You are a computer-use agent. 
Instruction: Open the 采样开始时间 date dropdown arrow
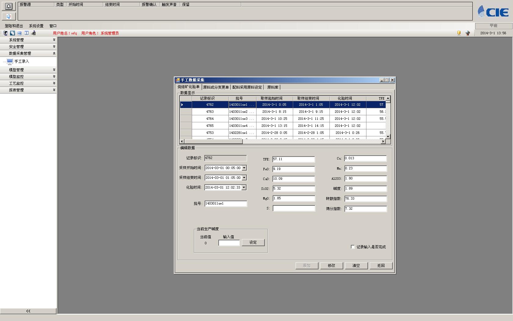[x=244, y=168]
